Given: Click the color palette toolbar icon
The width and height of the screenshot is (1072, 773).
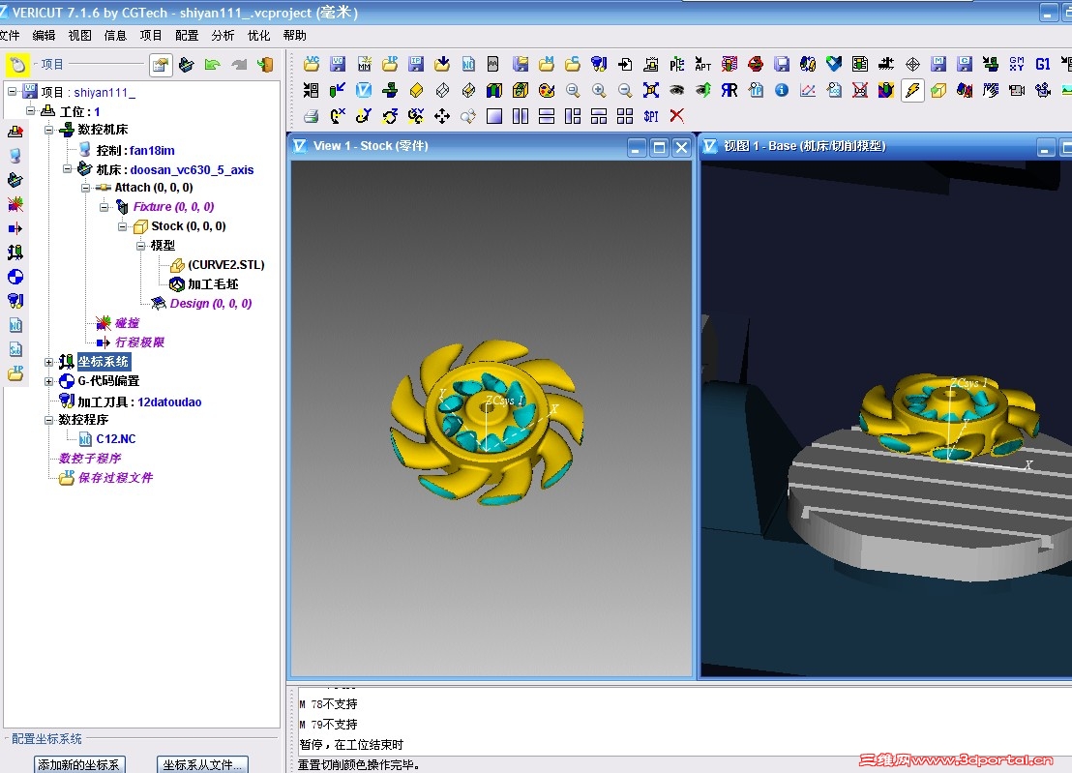Looking at the screenshot, I should pos(547,90).
